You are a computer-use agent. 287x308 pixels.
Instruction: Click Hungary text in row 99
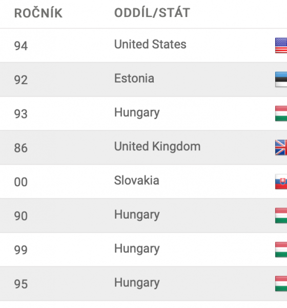[137, 249]
